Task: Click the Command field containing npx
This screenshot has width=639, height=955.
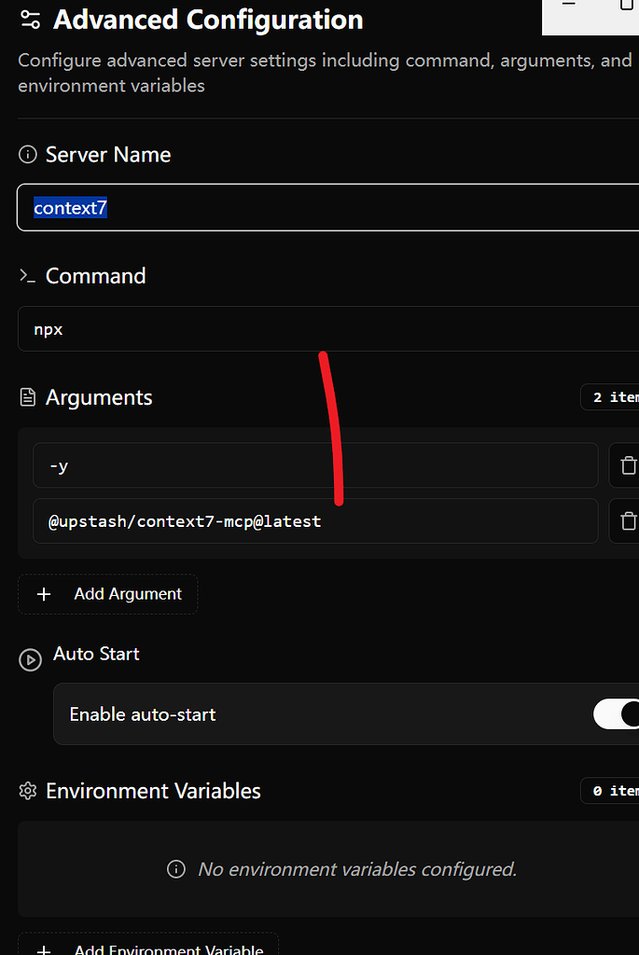Action: pyautogui.click(x=328, y=329)
